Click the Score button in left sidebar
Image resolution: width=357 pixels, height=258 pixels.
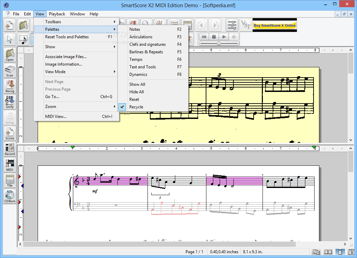pyautogui.click(x=10, y=133)
